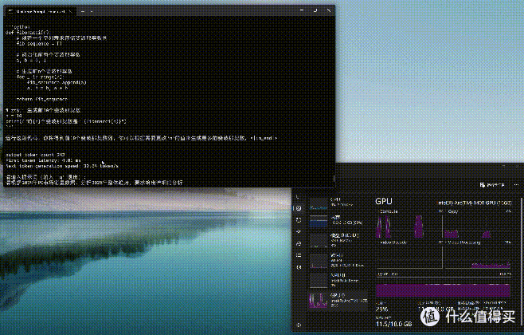
Task: Select CPU in the performance list
Action: (338, 203)
